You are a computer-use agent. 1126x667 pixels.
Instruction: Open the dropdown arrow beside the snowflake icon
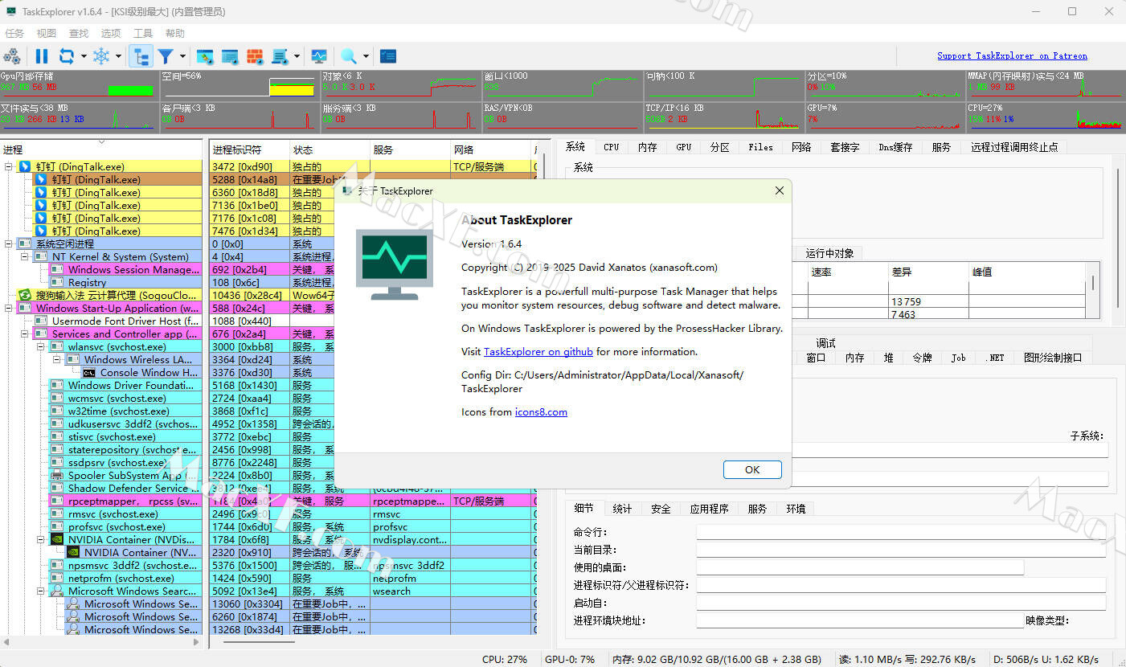[x=118, y=56]
